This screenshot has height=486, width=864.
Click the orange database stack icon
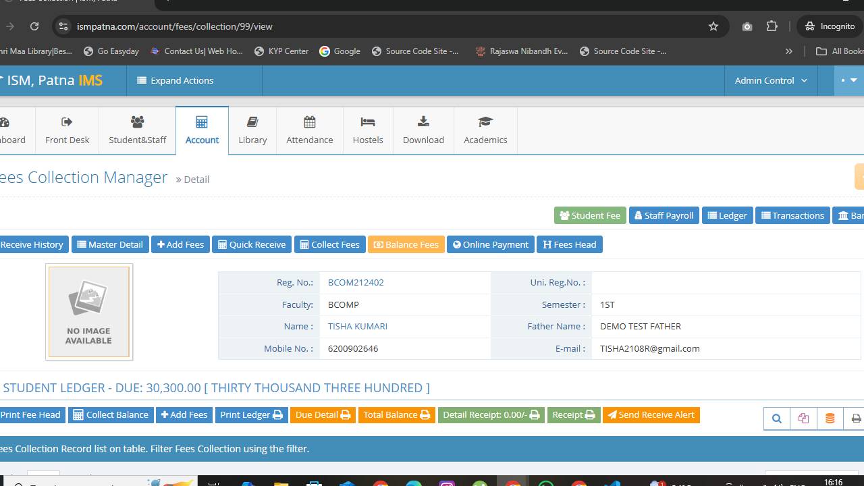click(x=830, y=418)
